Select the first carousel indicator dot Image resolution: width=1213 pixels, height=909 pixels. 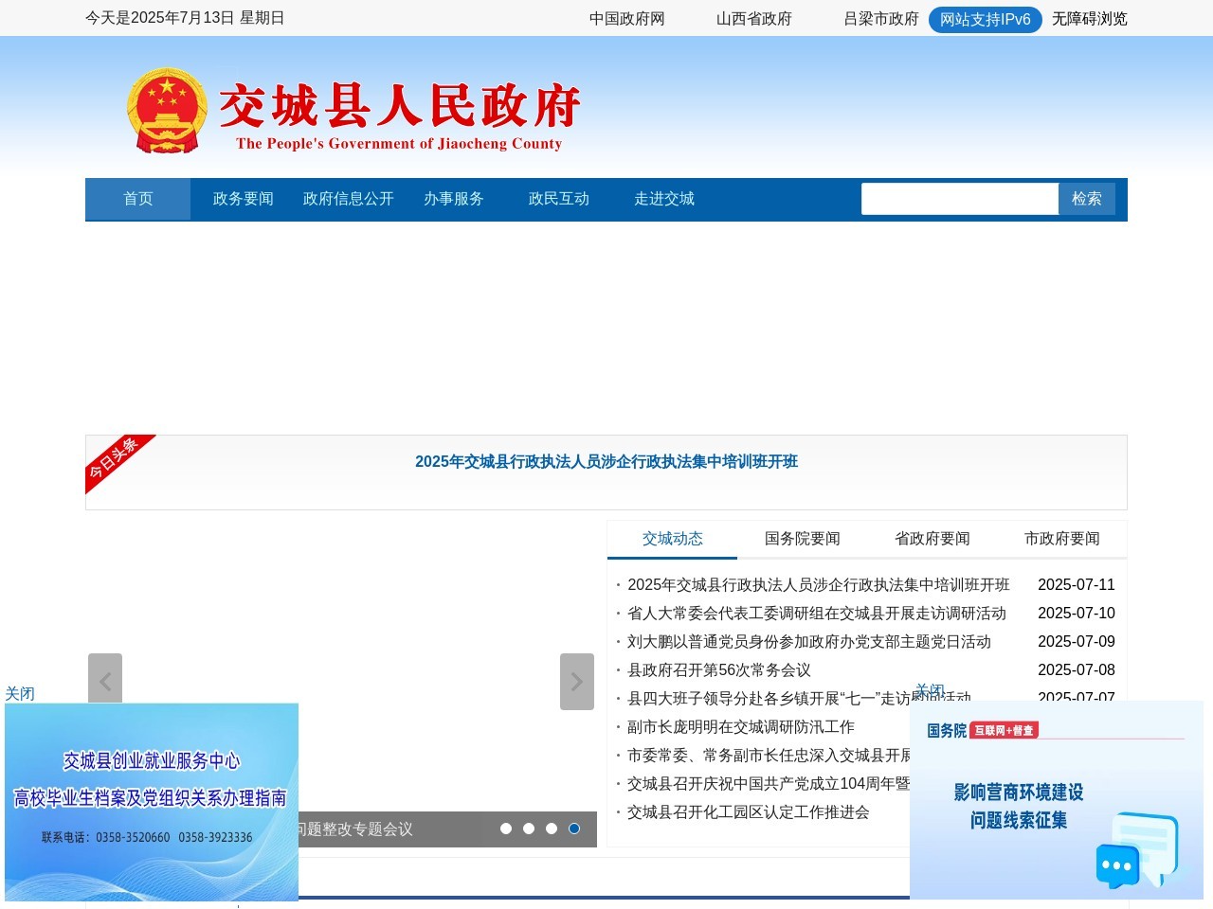pyautogui.click(x=507, y=828)
